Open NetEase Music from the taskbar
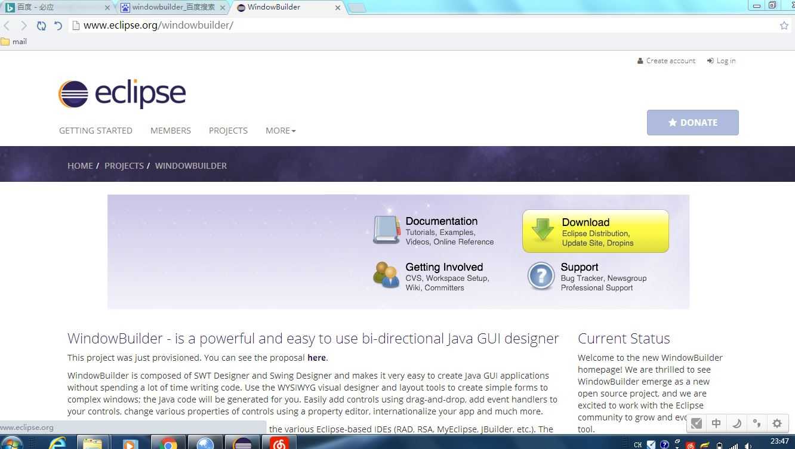Screen dimensions: 795x449 [279, 443]
